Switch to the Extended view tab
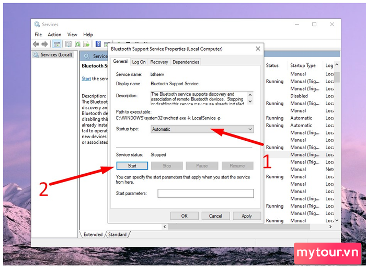Viewport: 366px width, 270px height. 93,234
